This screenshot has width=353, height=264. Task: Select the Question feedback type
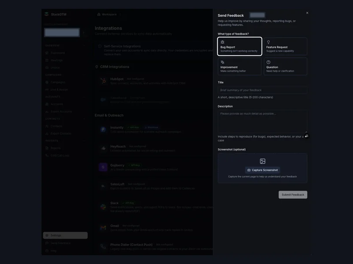click(285, 66)
